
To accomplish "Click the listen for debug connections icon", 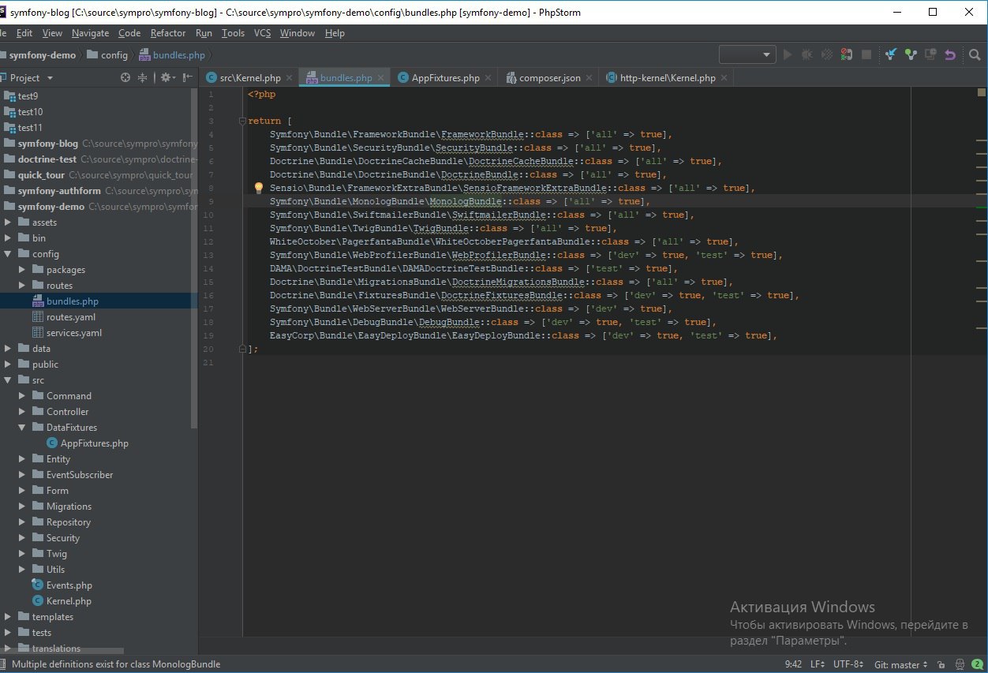I will pos(846,54).
